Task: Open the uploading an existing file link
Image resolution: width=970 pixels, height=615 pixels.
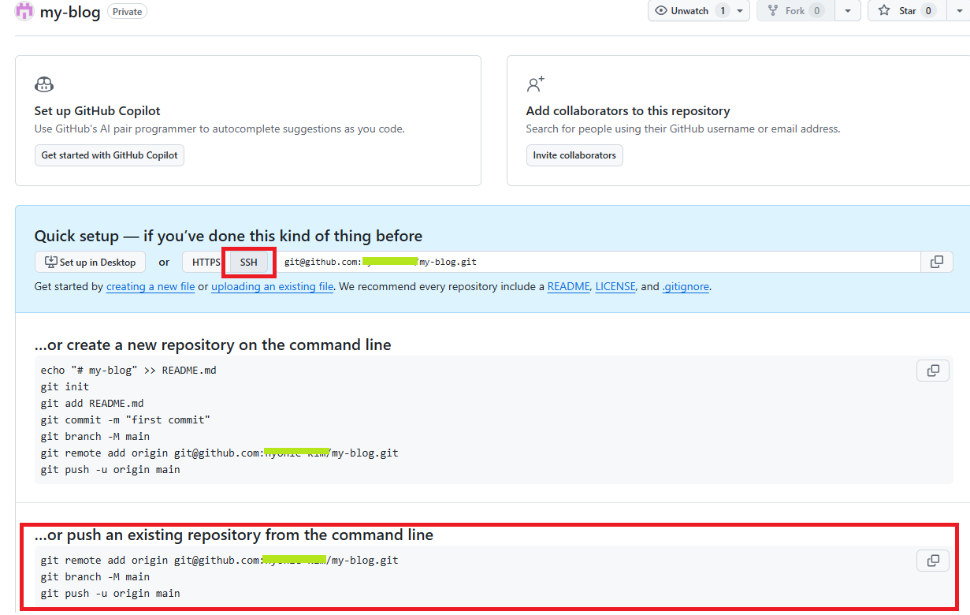Action: [x=273, y=287]
